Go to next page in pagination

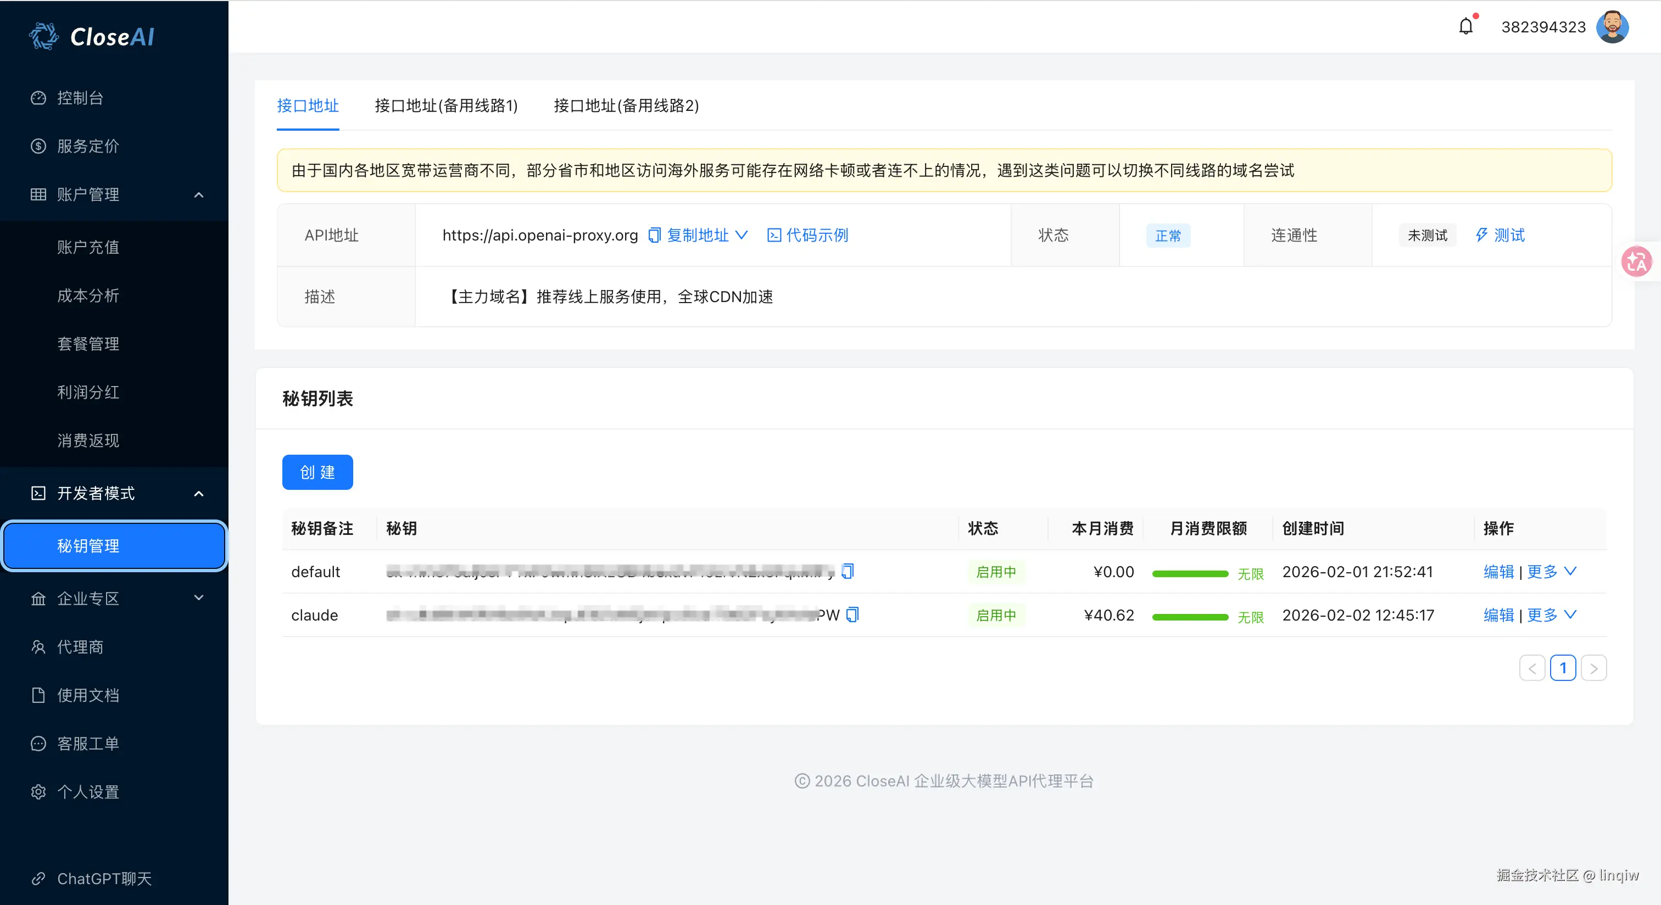coord(1593,668)
